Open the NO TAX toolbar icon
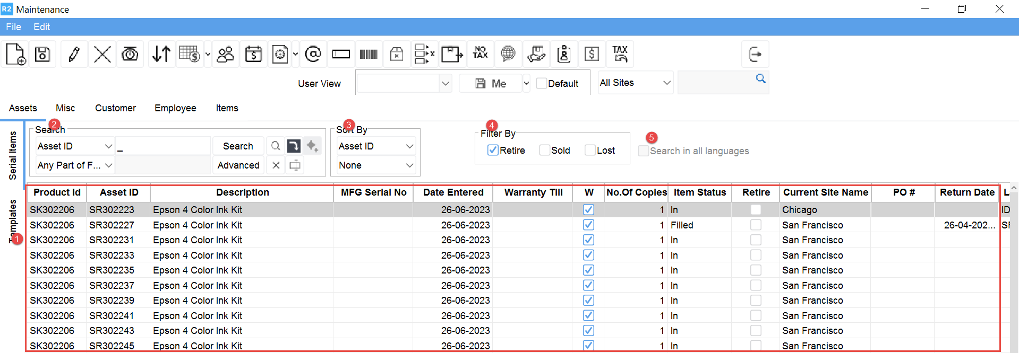The height and width of the screenshot is (353, 1019). click(480, 52)
